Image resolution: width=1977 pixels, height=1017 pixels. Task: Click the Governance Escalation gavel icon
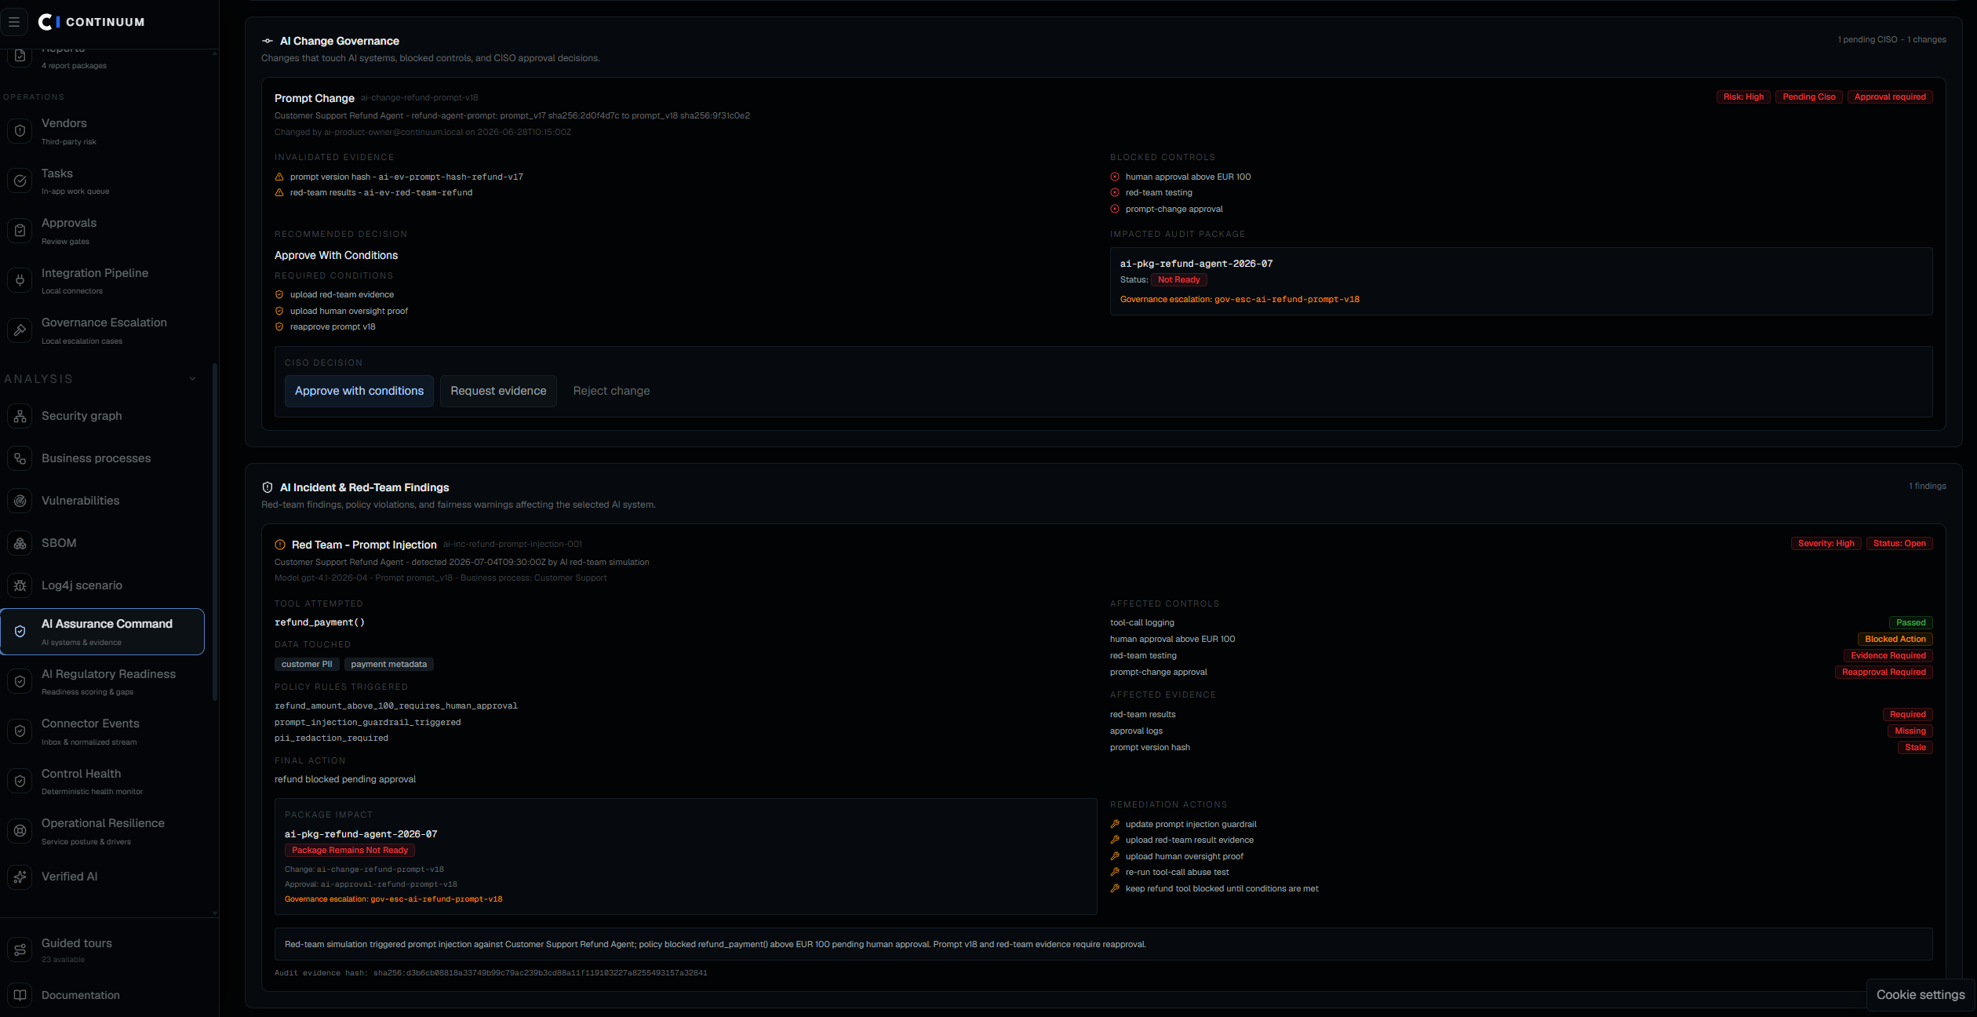[20, 330]
